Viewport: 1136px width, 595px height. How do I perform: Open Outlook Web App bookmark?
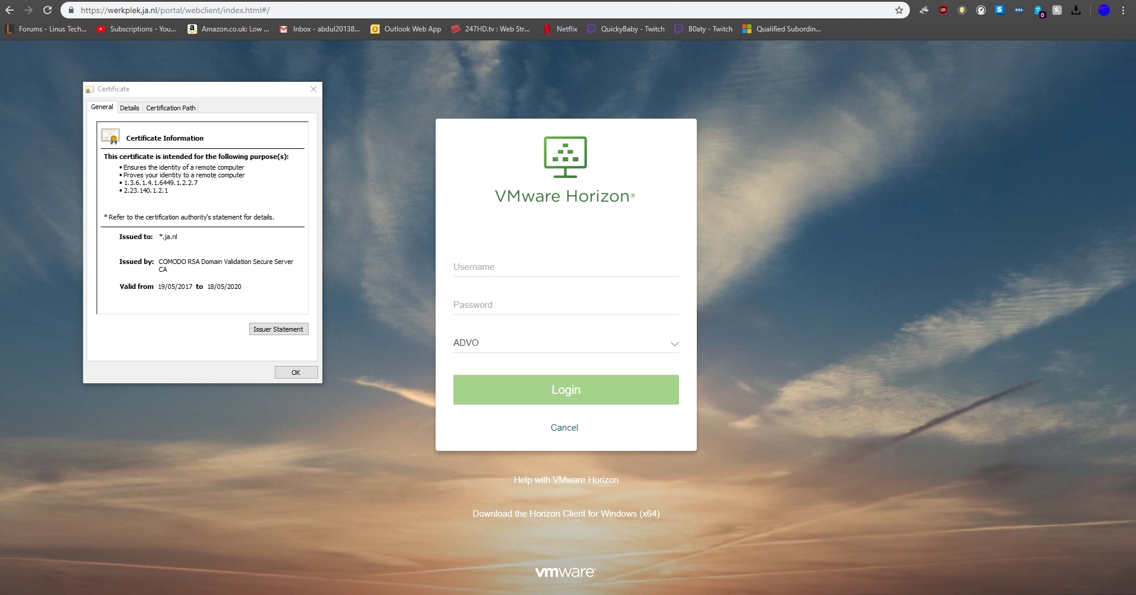coord(406,29)
